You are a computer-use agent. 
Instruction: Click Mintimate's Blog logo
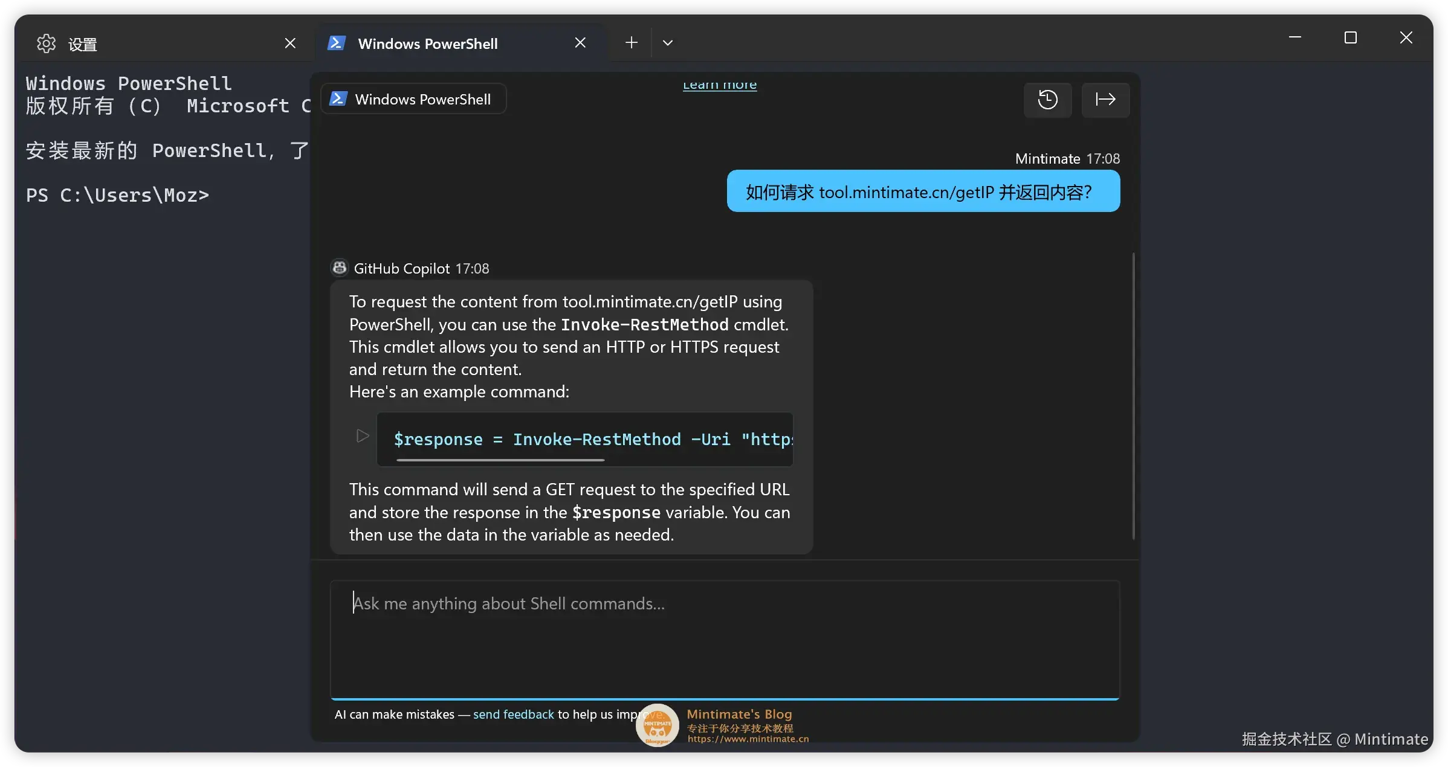point(658,725)
